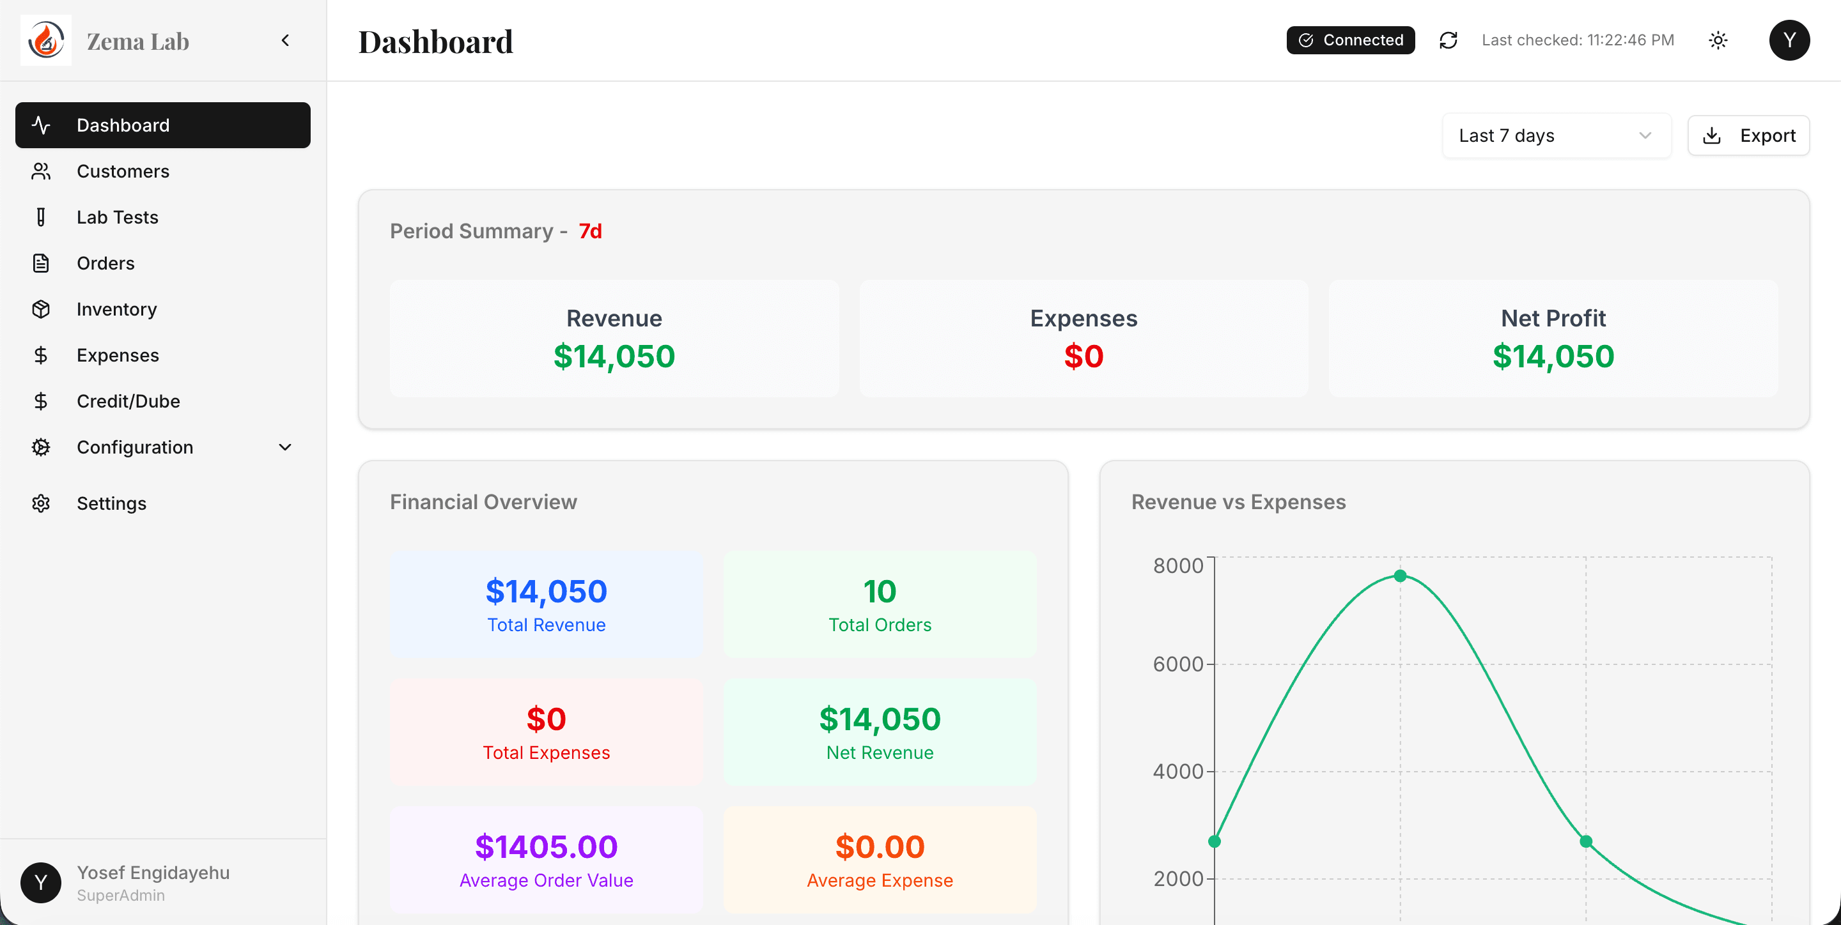This screenshot has height=925, width=1841.
Task: Click the Export button
Action: [x=1748, y=135]
